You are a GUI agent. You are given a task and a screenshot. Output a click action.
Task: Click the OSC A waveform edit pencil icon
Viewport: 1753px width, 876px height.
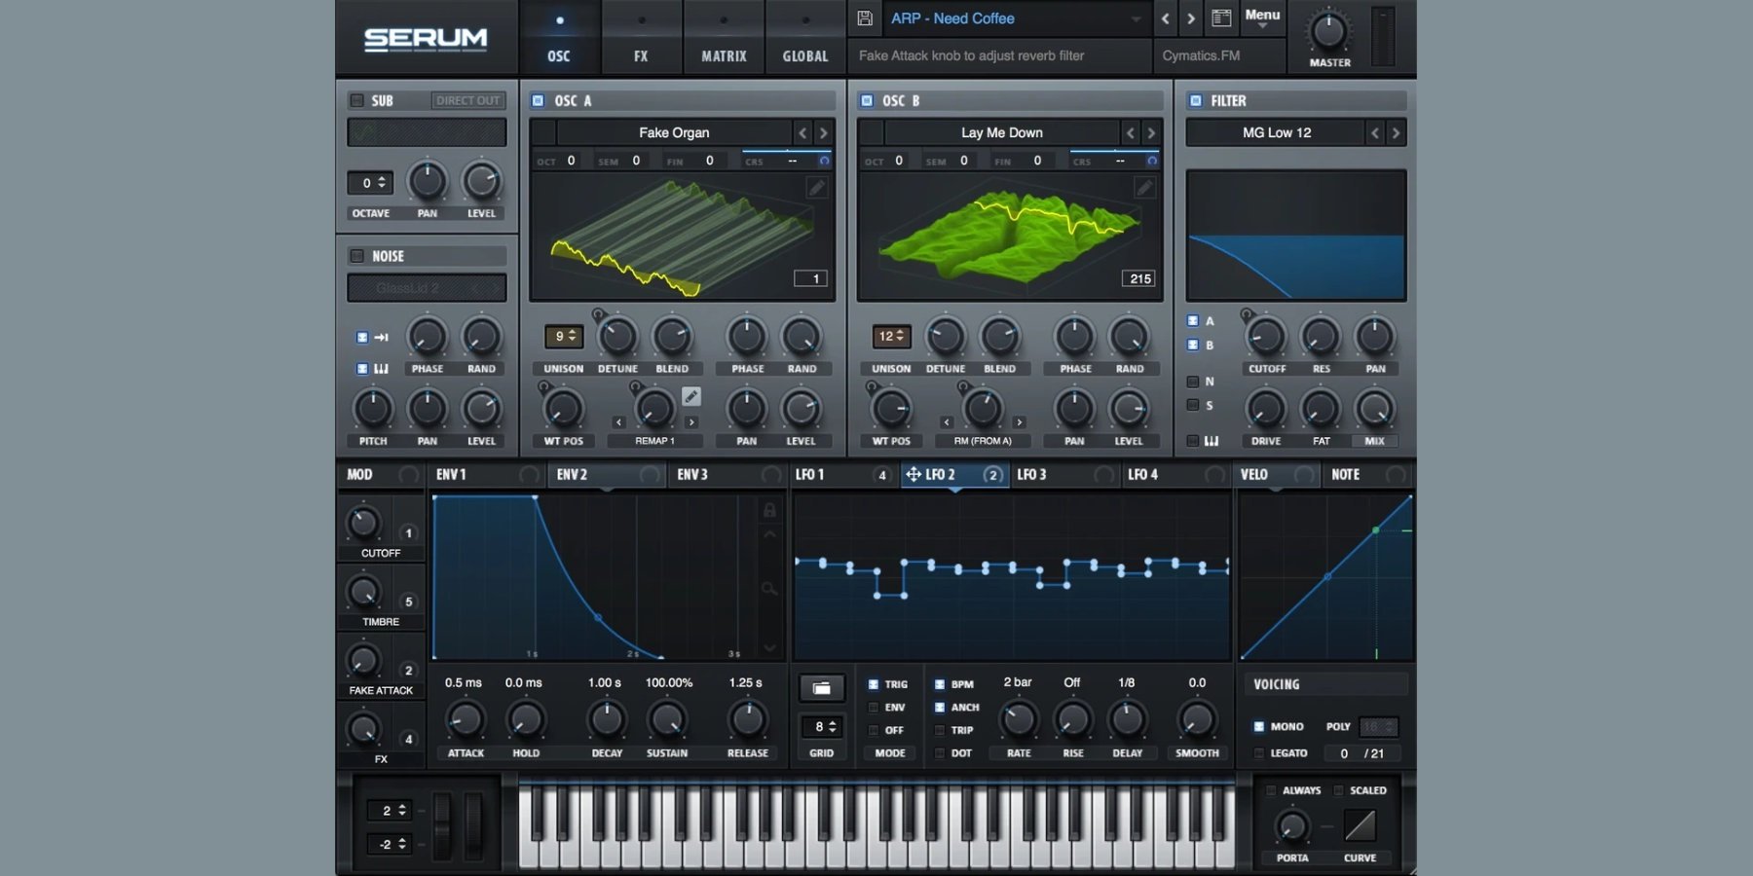click(x=816, y=187)
